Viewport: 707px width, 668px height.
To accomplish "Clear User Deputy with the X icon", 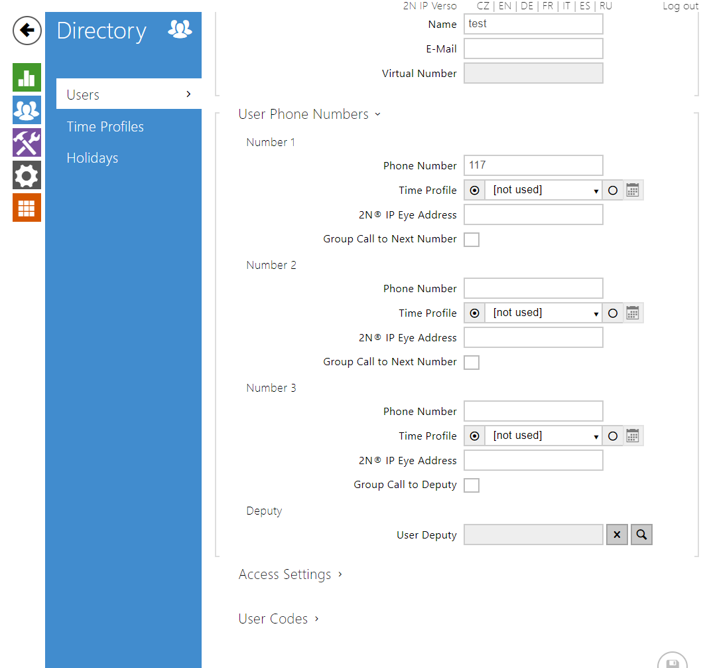I will click(x=617, y=535).
